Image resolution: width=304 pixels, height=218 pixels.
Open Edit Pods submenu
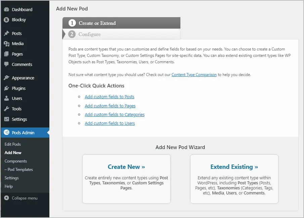[x=13, y=144]
